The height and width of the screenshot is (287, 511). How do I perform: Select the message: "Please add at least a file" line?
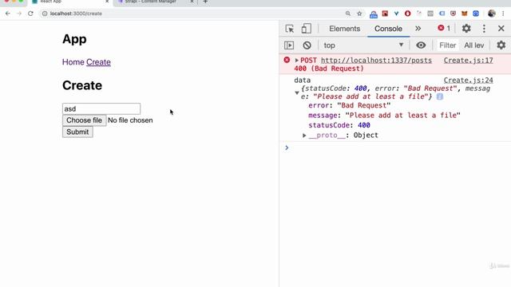[x=384, y=115]
